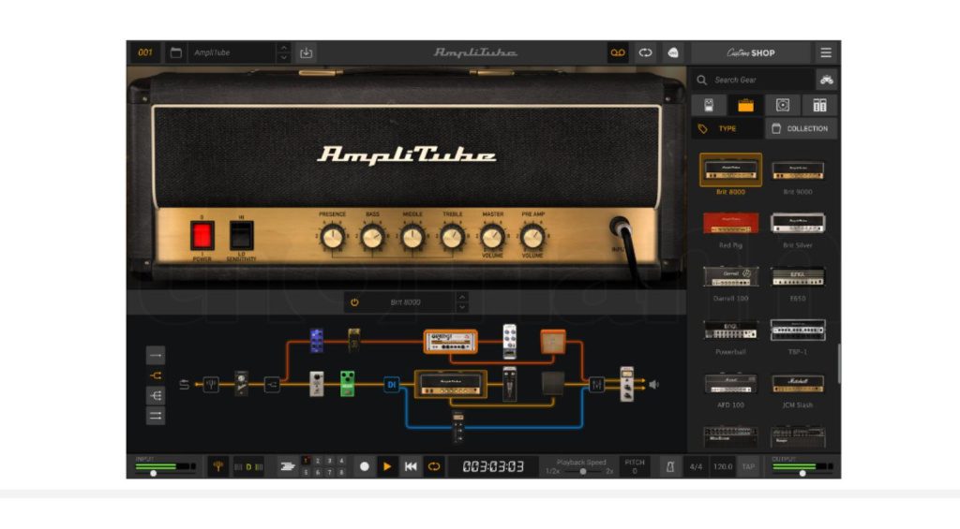Click the TREBLE knob

coord(452,237)
